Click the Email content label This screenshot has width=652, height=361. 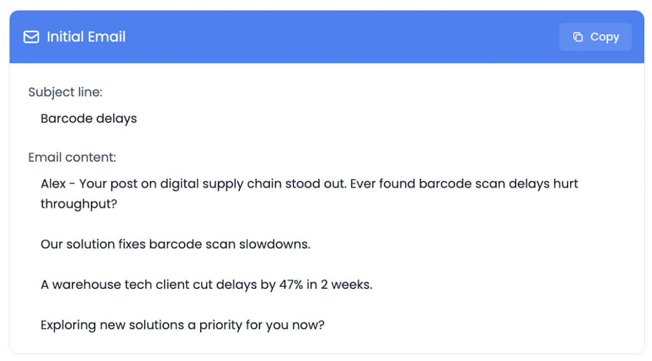click(x=72, y=158)
